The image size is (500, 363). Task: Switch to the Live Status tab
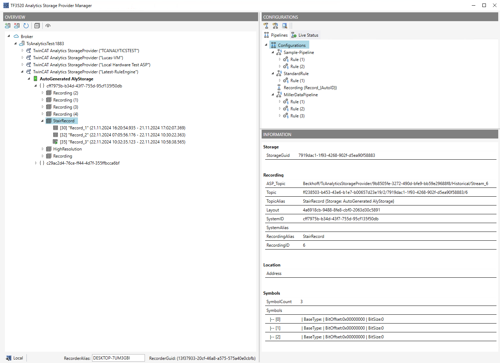pyautogui.click(x=305, y=35)
